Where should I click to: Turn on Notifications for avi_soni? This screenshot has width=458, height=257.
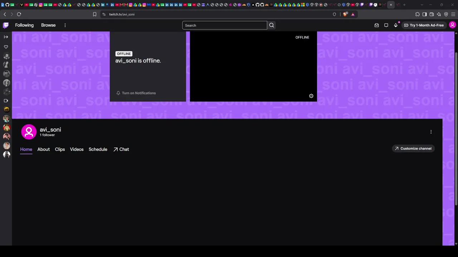coord(136,93)
